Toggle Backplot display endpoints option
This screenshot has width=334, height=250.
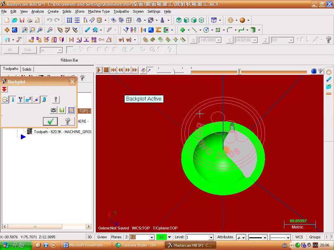point(36,100)
